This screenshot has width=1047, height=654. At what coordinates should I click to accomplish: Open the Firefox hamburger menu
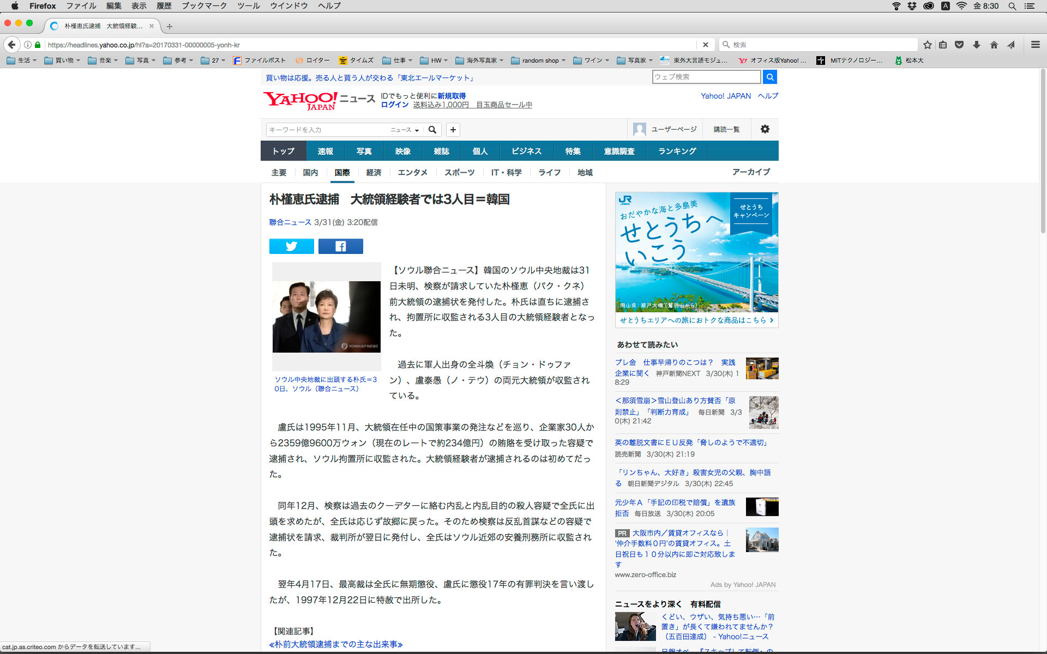pos(1035,45)
